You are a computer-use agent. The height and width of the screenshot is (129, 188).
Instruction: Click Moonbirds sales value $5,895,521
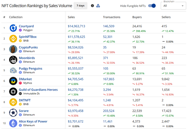click(76, 58)
